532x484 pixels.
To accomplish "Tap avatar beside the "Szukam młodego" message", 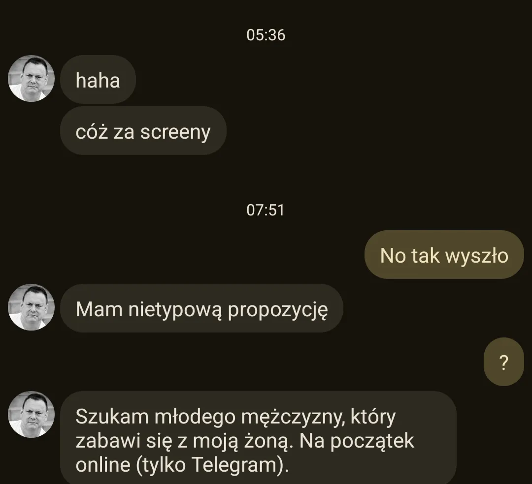I will (31, 415).
